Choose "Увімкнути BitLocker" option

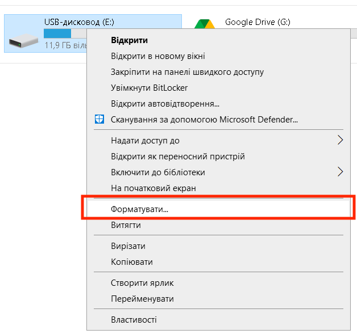pyautogui.click(x=149, y=88)
